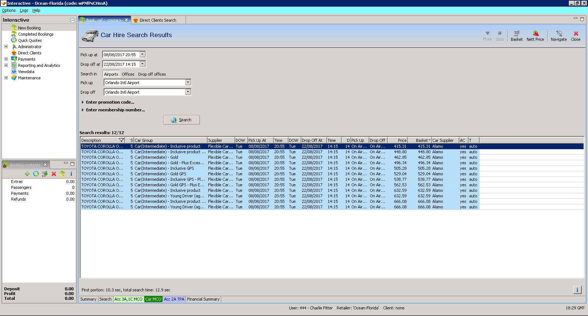Screen dimensions: 588x316
Task: Switch to the Offices search tab
Action: click(128, 74)
